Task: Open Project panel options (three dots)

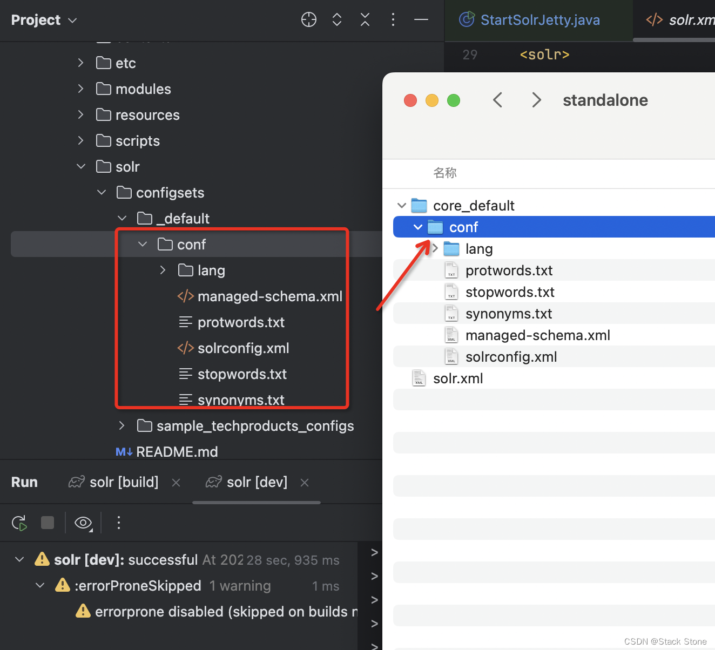Action: [393, 20]
